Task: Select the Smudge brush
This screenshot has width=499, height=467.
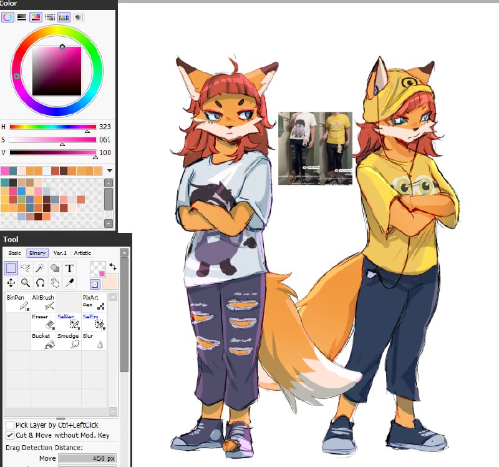Action: pyautogui.click(x=69, y=341)
